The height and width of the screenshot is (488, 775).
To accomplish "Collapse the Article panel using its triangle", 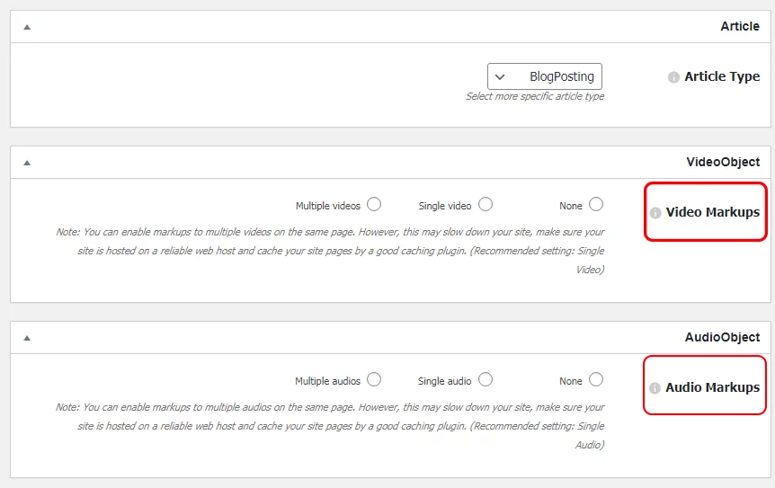I will 27,27.
